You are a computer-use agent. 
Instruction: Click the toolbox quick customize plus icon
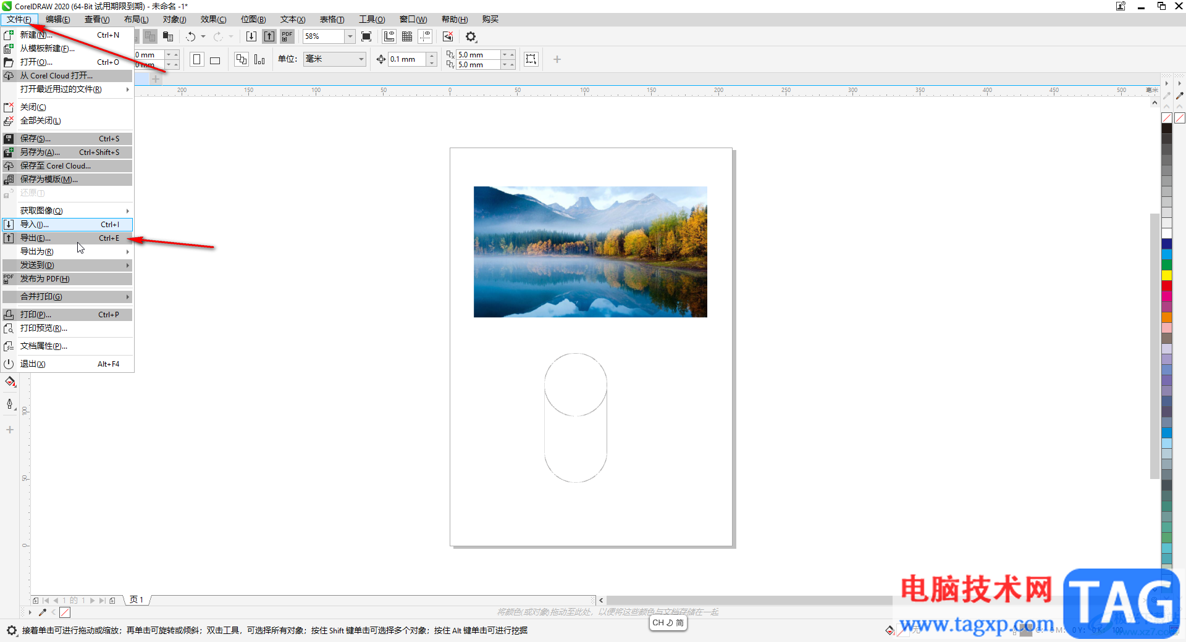(10, 430)
